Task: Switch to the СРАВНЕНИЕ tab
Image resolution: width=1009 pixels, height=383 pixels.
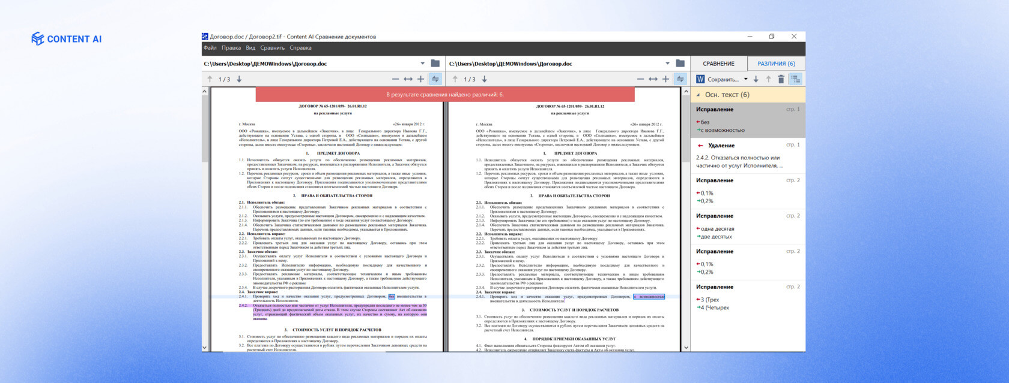Action: (x=719, y=64)
